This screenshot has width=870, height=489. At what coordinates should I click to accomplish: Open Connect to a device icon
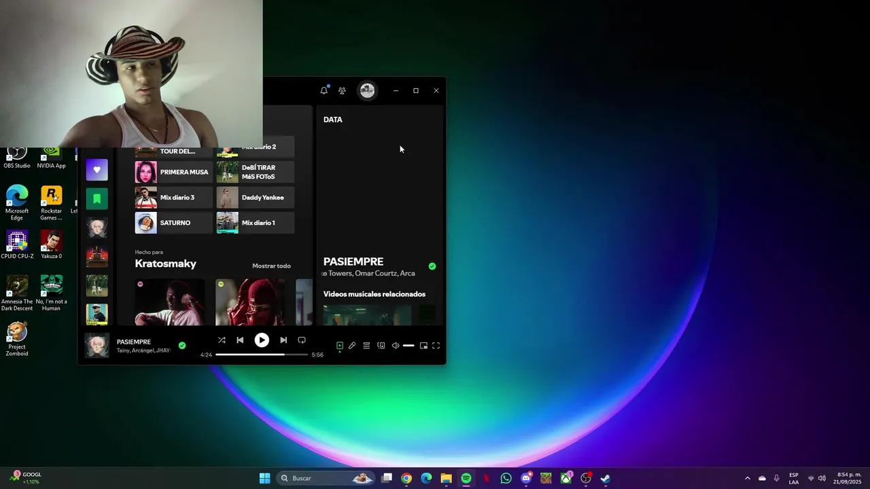[x=381, y=346]
